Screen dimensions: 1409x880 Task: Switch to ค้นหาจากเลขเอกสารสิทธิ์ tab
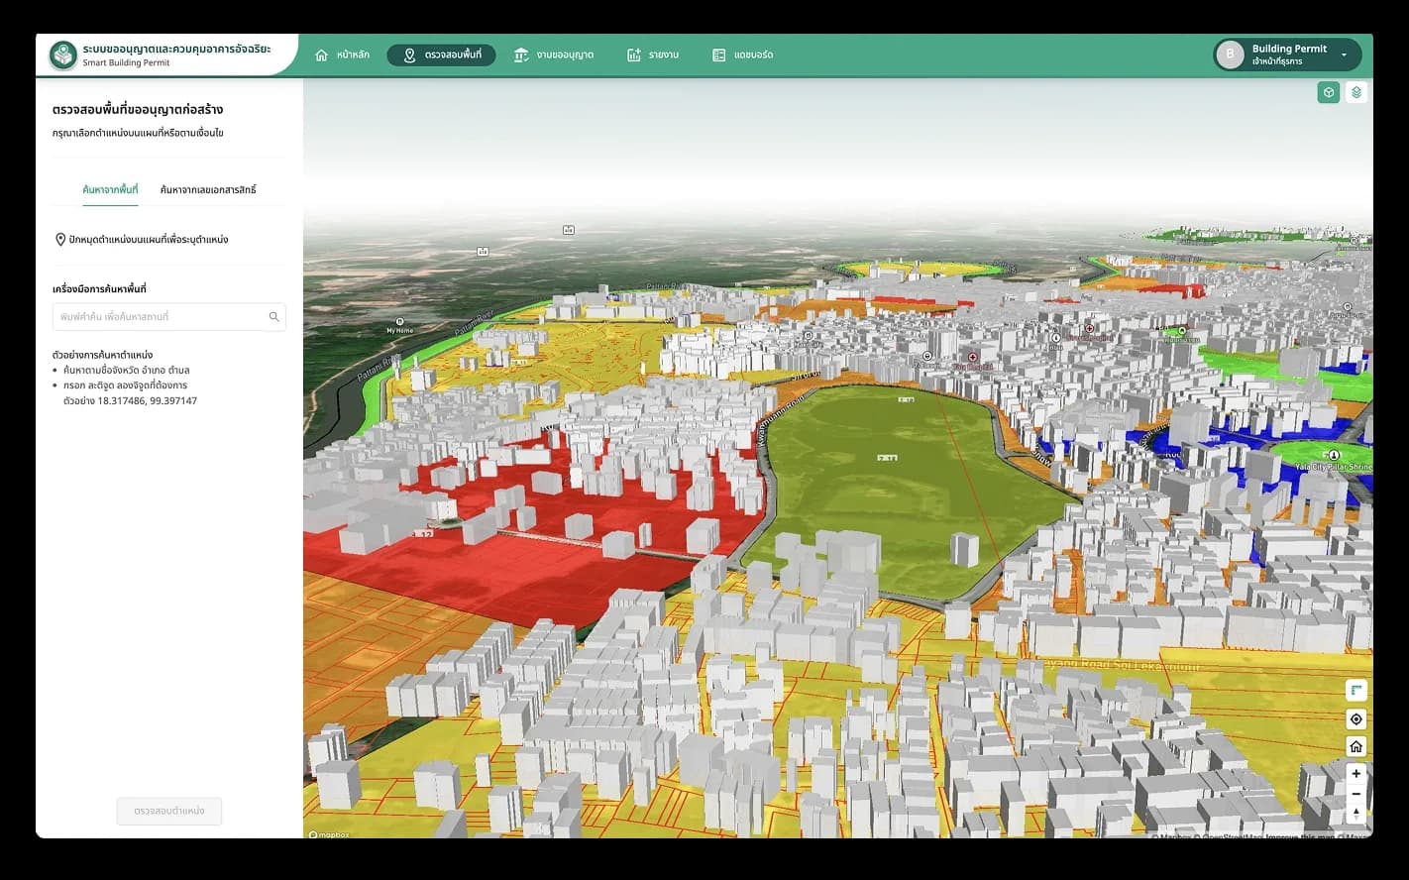208,189
